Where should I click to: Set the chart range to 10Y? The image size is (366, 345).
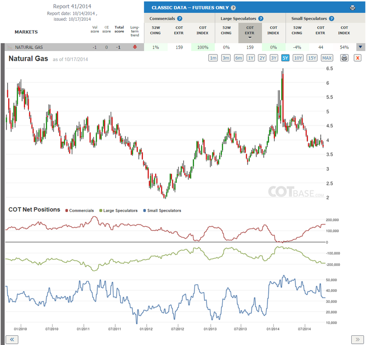click(298, 58)
